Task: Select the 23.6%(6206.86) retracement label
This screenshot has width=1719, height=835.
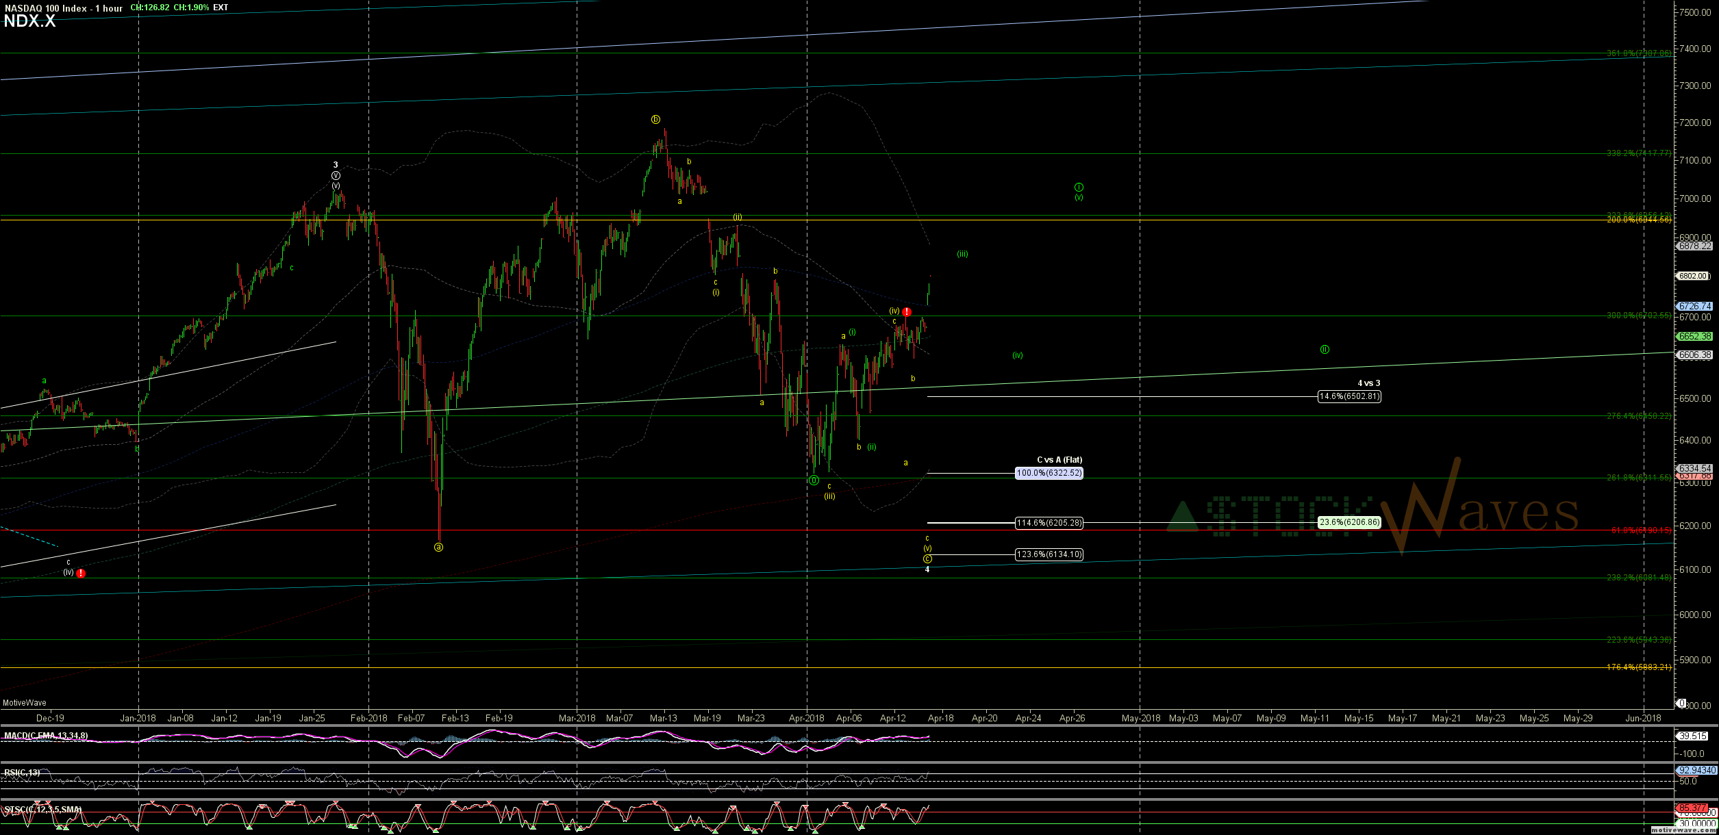Action: (1349, 522)
